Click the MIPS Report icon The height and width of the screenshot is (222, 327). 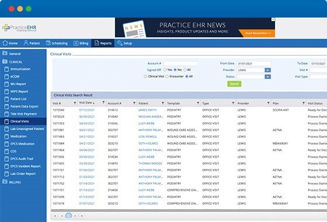click(6, 92)
